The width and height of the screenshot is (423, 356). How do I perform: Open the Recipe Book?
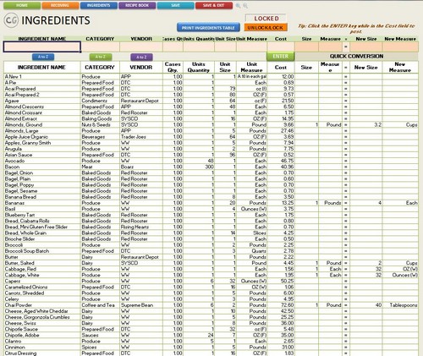pos(137,5)
